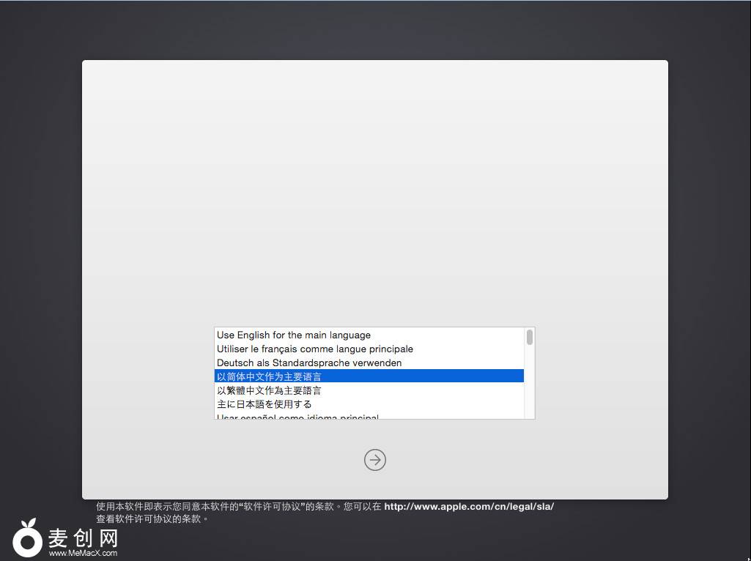Pick "Deutsch als Standardsprache verwenden" option
Image resolution: width=751 pixels, height=561 pixels.
(309, 363)
